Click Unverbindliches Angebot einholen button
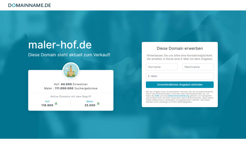Viewport: 246px width, 154px height. pyautogui.click(x=180, y=85)
